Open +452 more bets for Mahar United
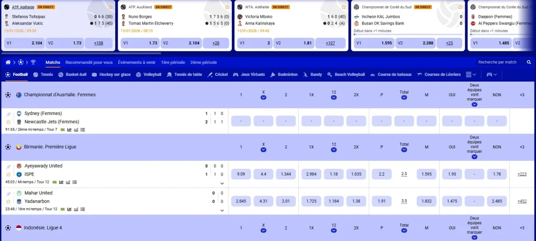Screen dimensions: 536x241 [522, 201]
